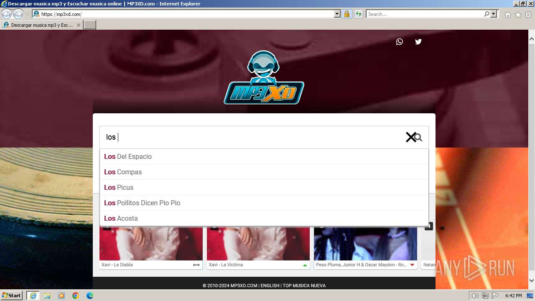535x301 pixels.
Task: Open the Action Center flag icon
Action: pyautogui.click(x=496, y=296)
